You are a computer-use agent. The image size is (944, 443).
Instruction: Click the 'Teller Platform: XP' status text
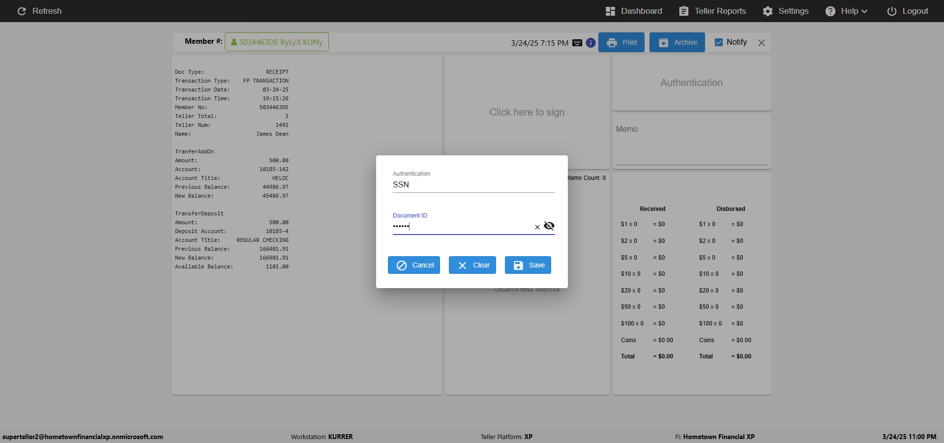coord(506,437)
